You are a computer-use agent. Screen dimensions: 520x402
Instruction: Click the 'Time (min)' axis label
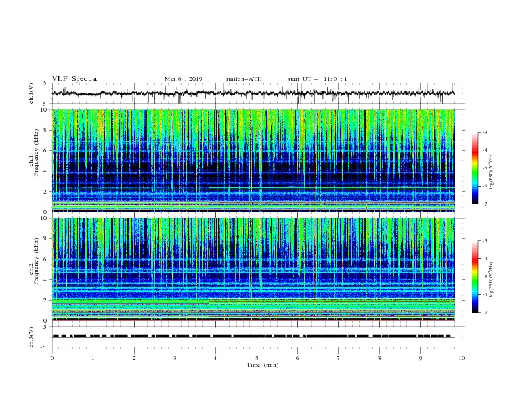[x=263, y=365]
